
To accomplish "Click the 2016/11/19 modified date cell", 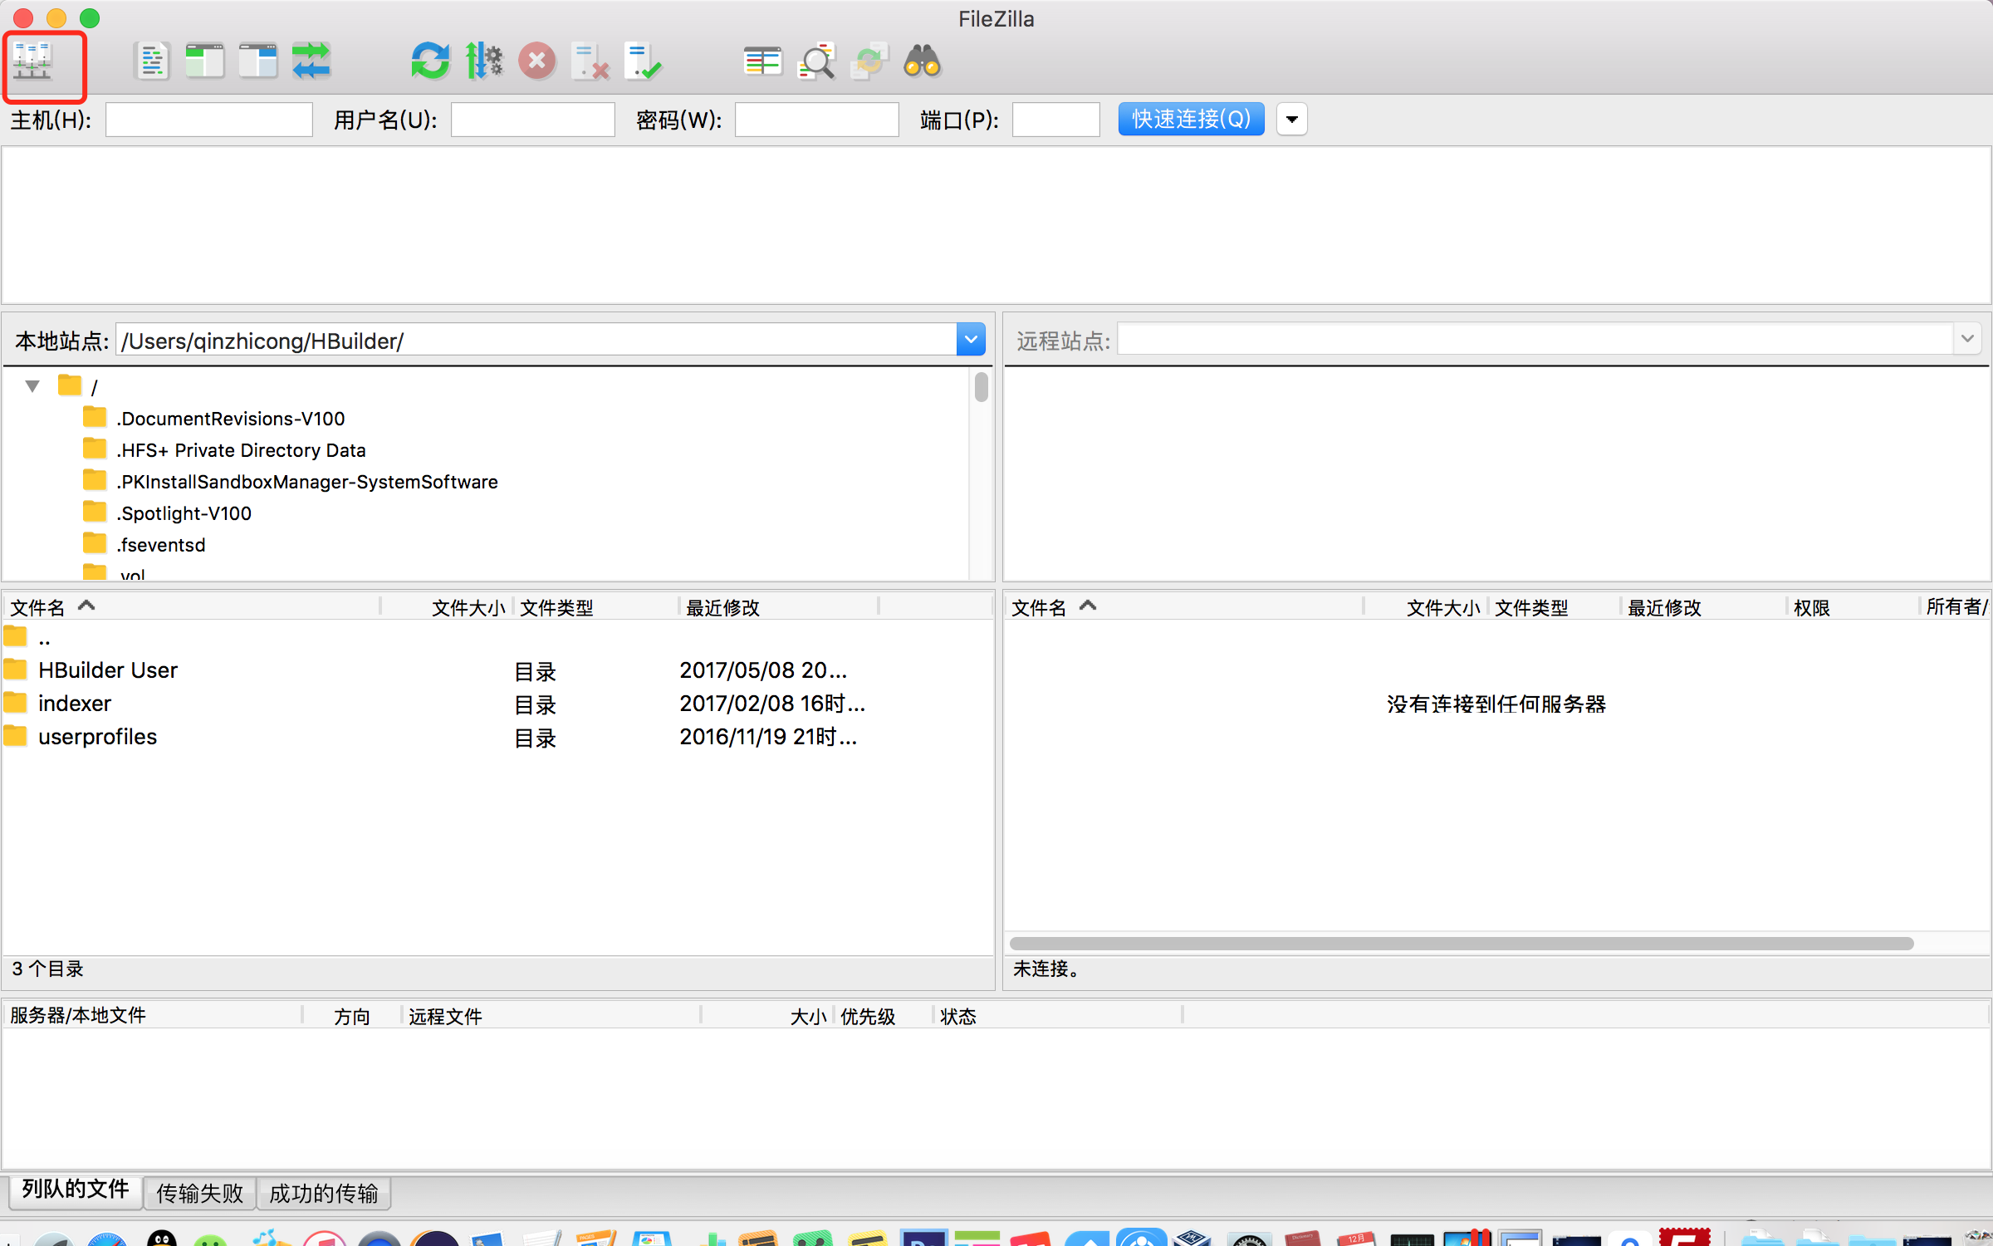I will pyautogui.click(x=768, y=737).
